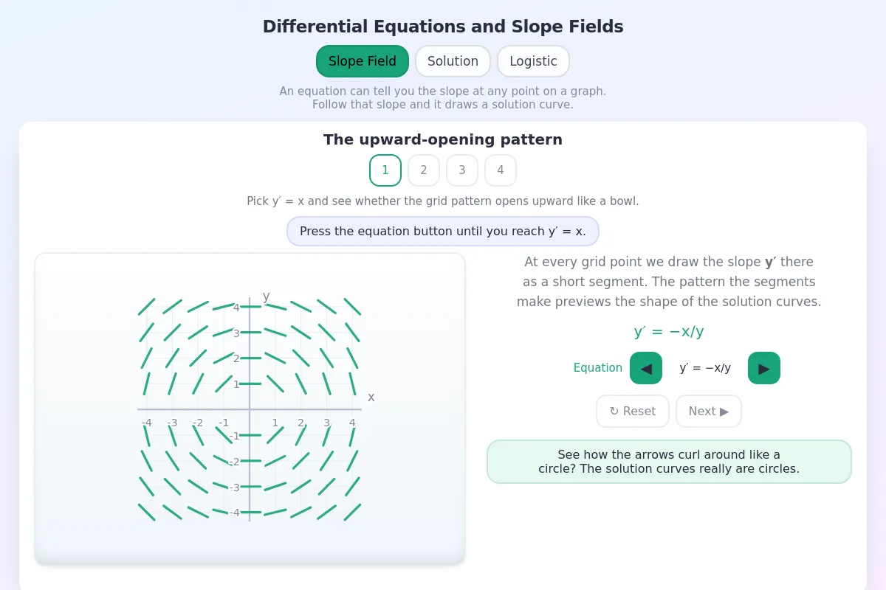This screenshot has height=590, width=886.
Task: Click the Equation label beside the arrows
Action: pos(598,368)
